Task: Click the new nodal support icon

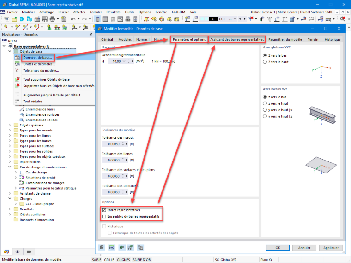Action: [49, 27]
